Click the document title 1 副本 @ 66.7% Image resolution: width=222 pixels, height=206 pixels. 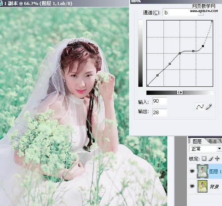pos(21,3)
